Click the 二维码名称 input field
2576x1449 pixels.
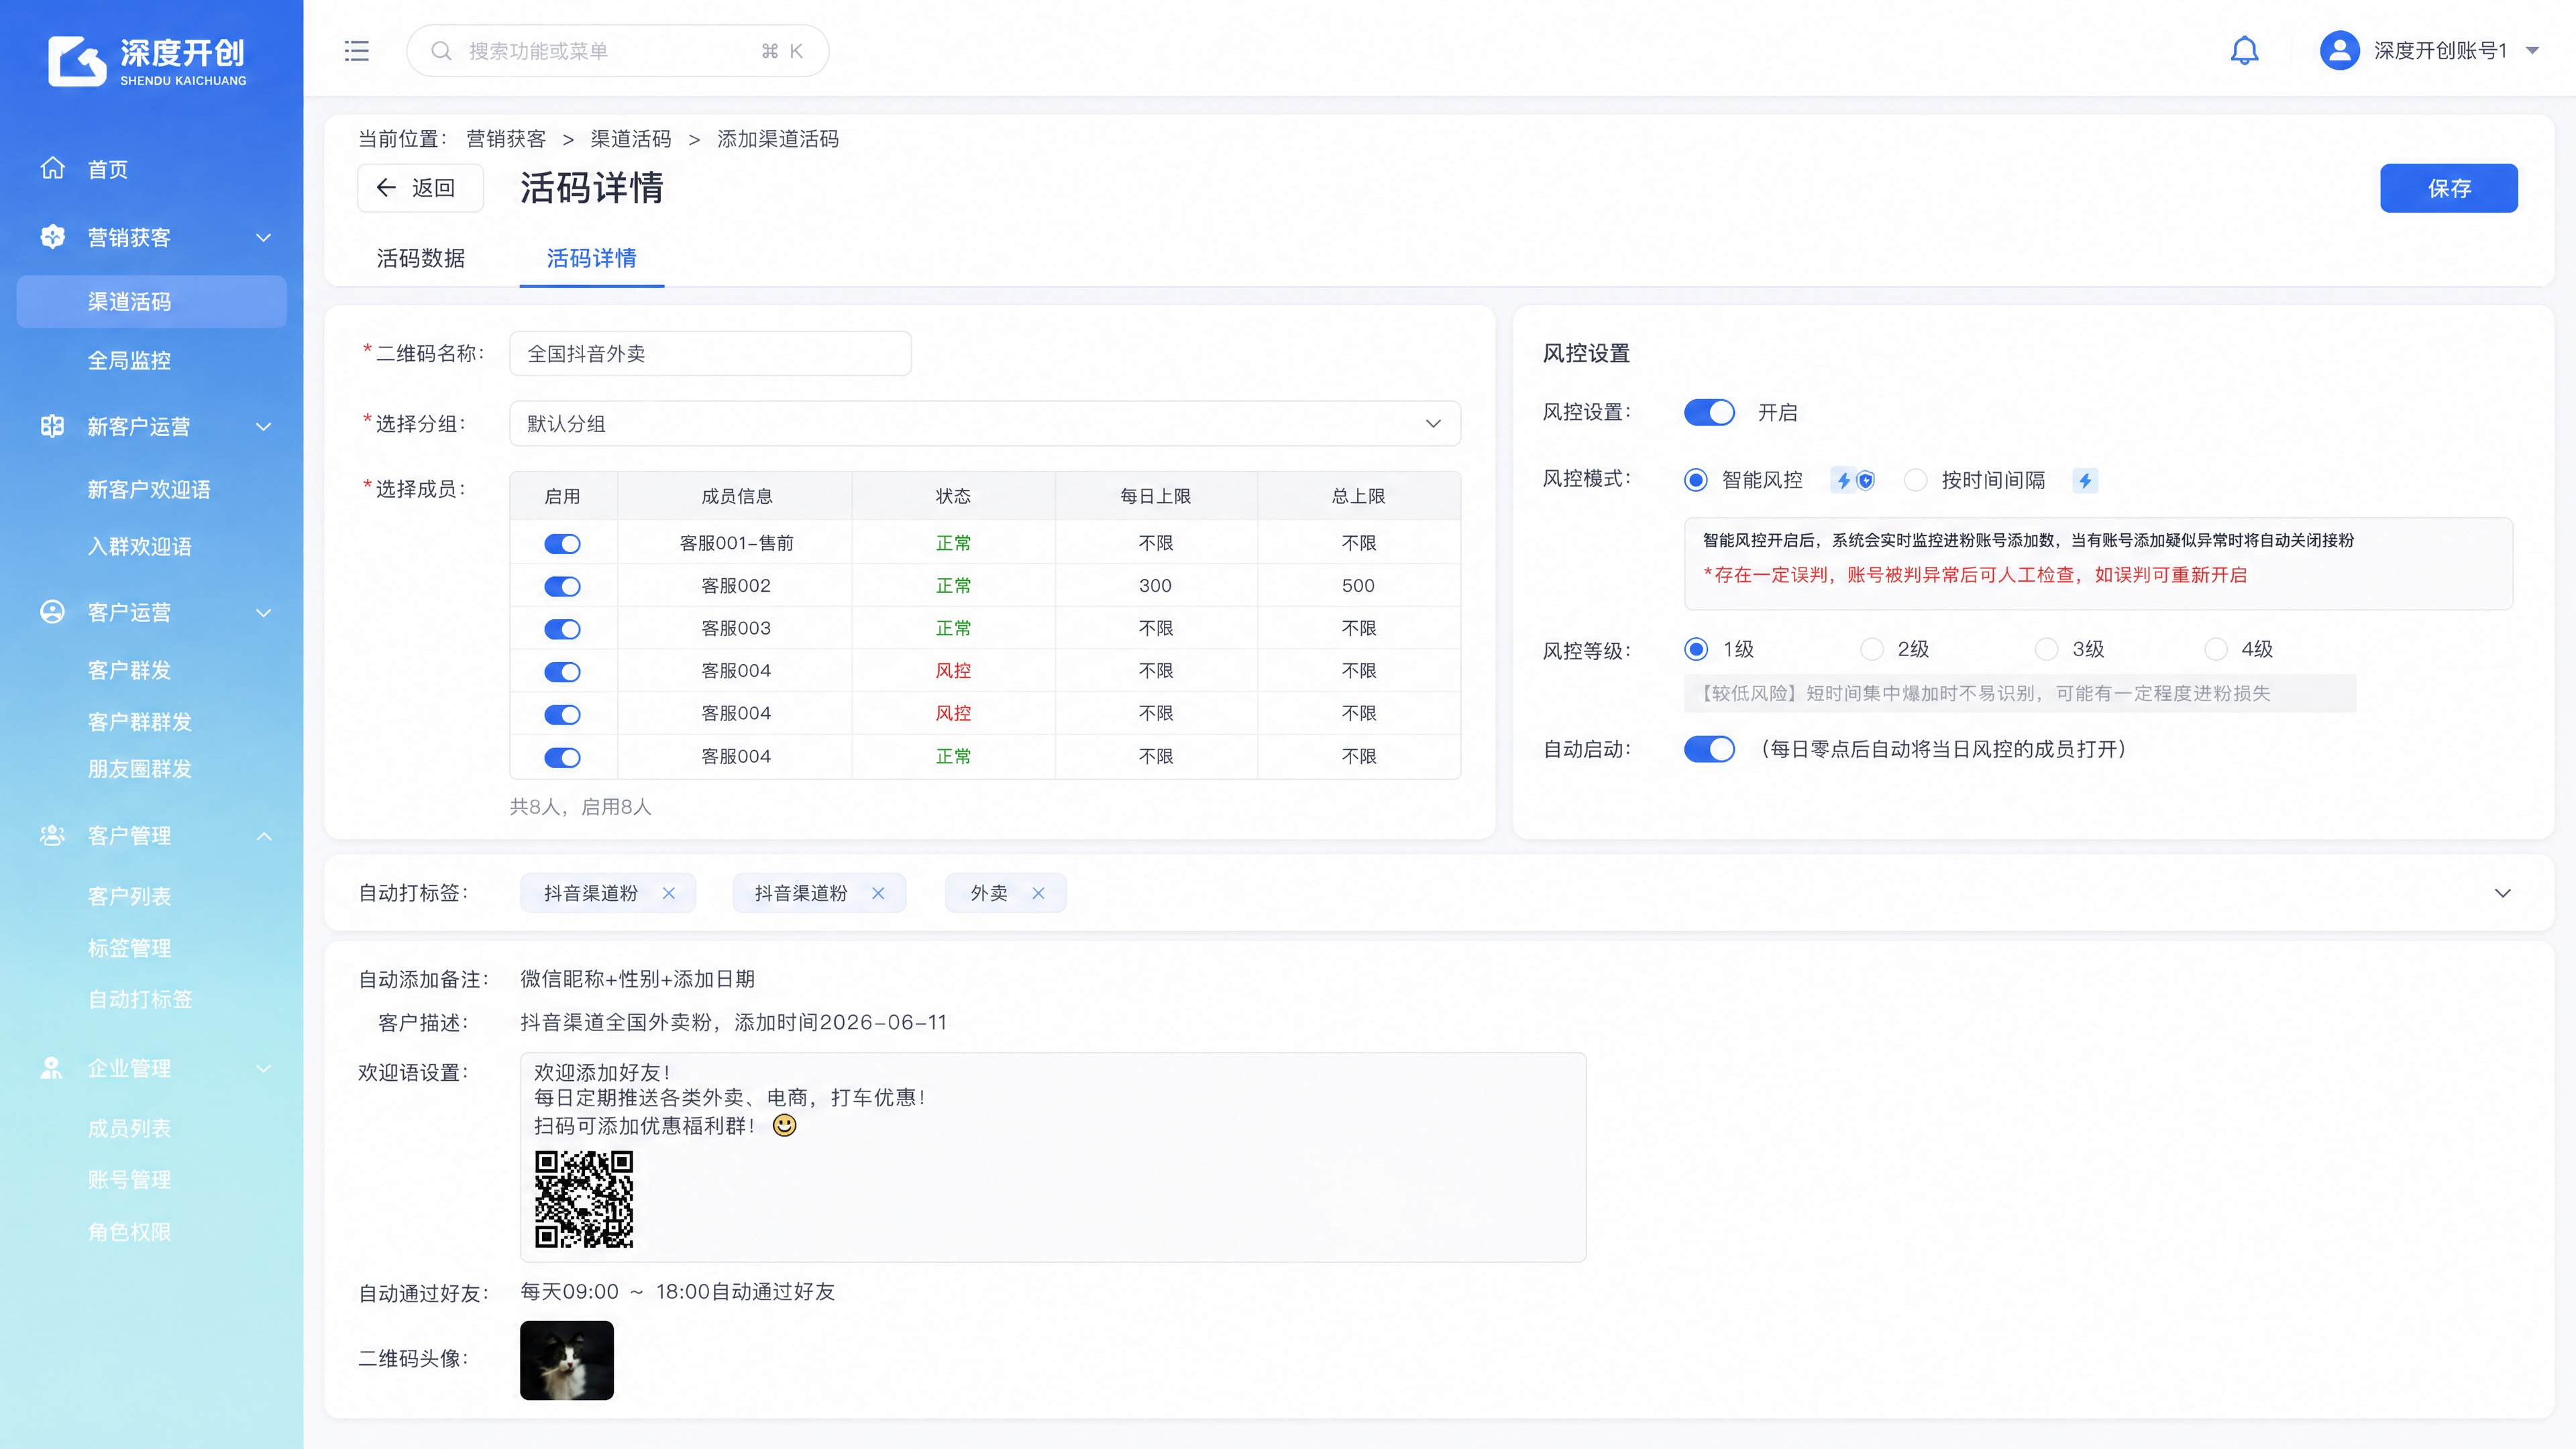710,354
